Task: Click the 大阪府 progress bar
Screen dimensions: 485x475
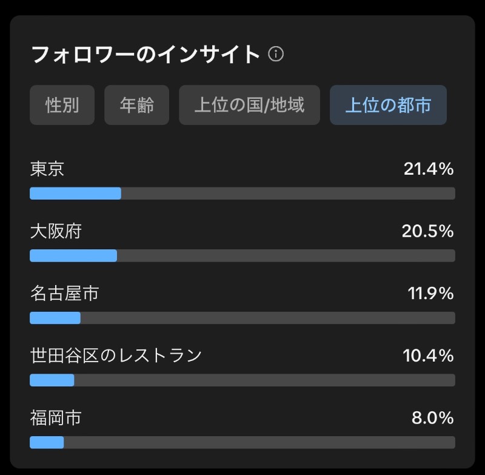Action: [x=242, y=255]
